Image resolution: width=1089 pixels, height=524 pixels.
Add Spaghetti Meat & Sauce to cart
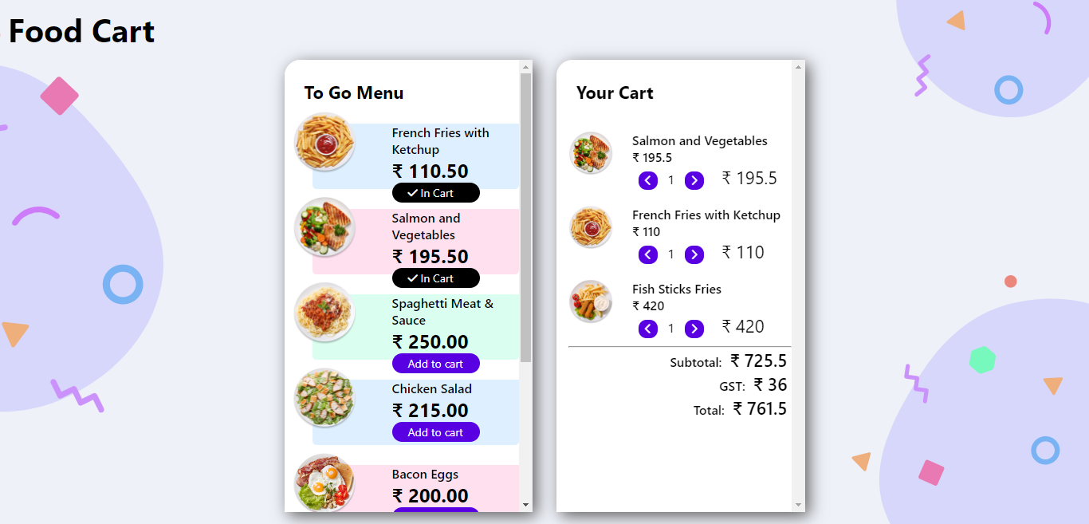pos(436,364)
